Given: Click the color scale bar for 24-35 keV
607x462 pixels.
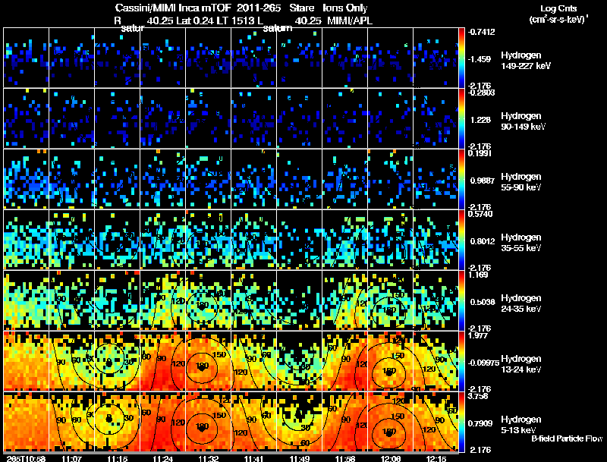Looking at the screenshot, I should pyautogui.click(x=461, y=300).
